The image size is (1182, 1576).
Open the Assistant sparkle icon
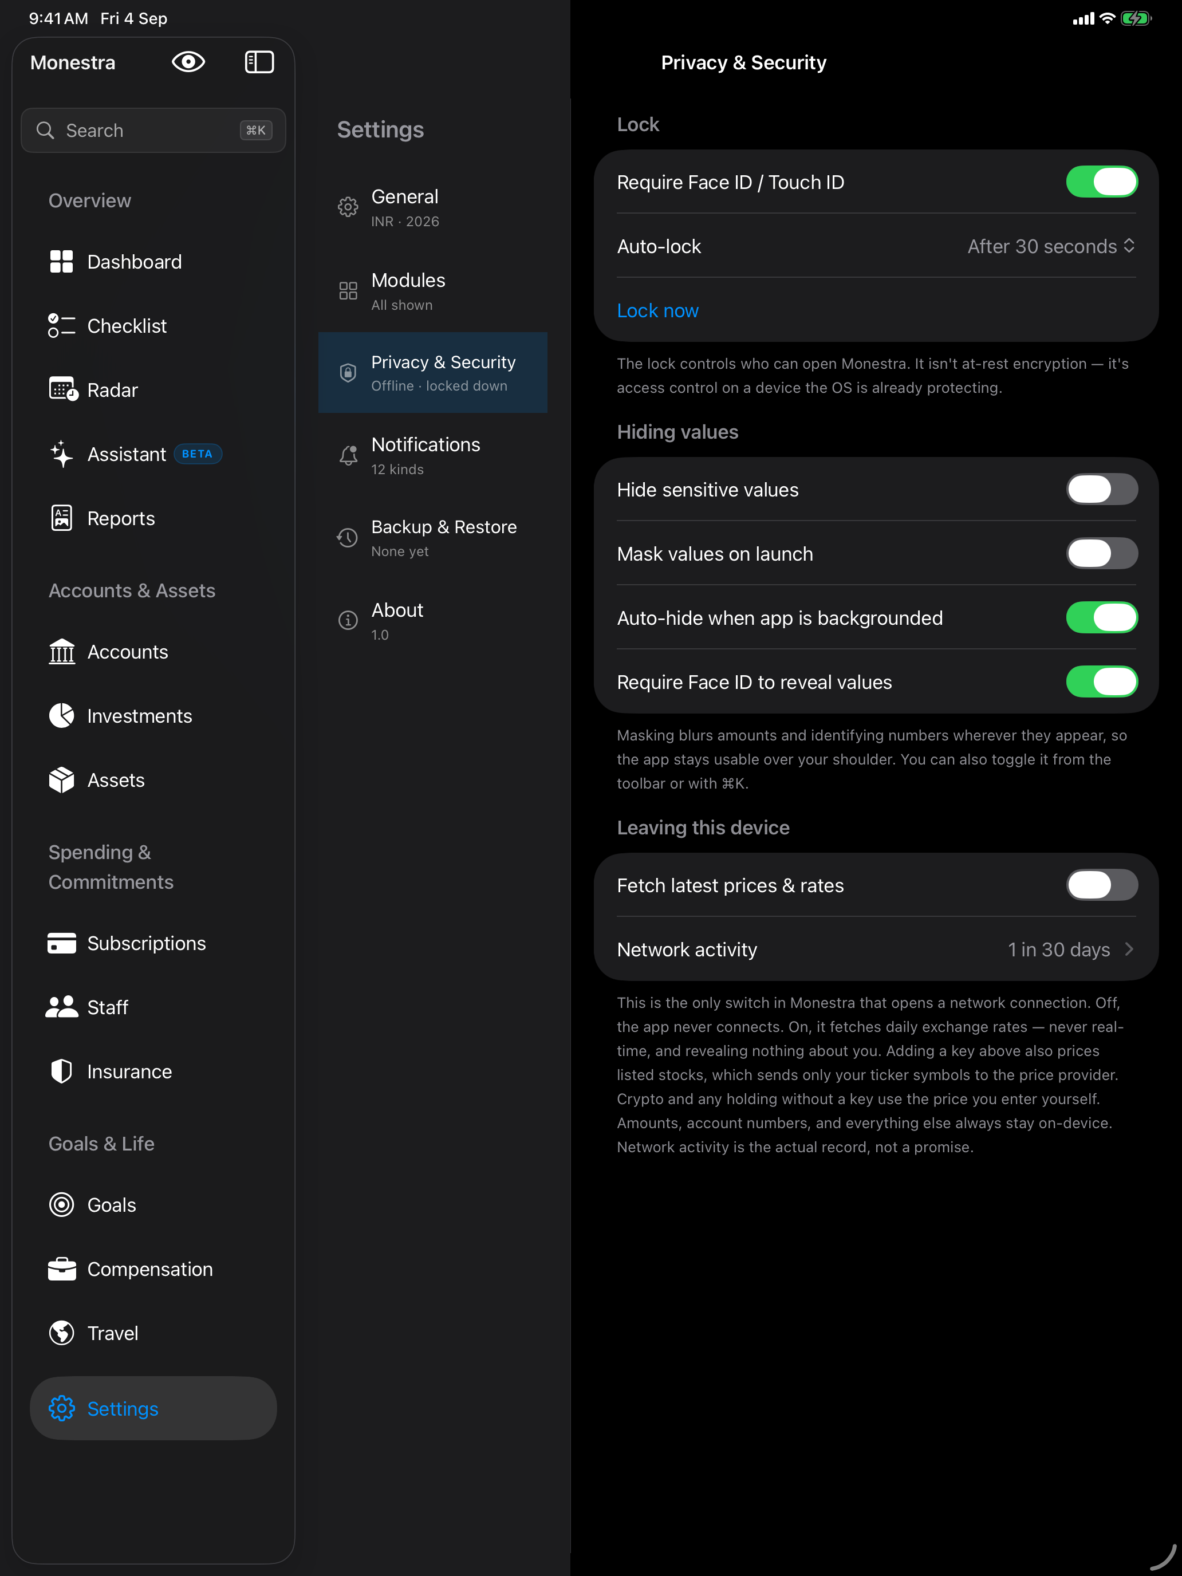click(61, 454)
